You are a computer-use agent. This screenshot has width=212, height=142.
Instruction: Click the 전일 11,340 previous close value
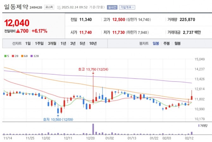[85, 20]
